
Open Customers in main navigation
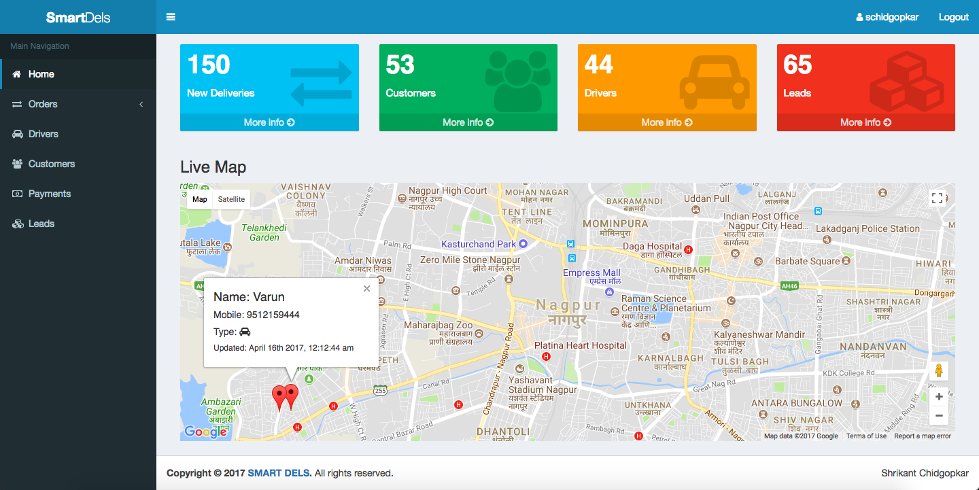click(x=78, y=164)
